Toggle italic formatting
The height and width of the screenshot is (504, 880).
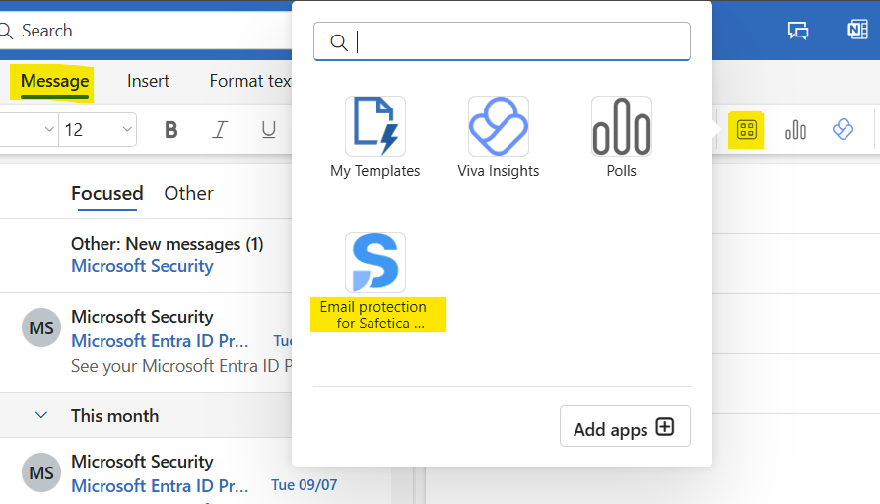click(x=220, y=130)
